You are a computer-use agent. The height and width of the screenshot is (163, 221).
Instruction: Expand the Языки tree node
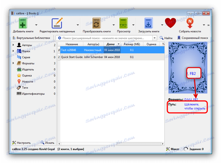pos(13,51)
